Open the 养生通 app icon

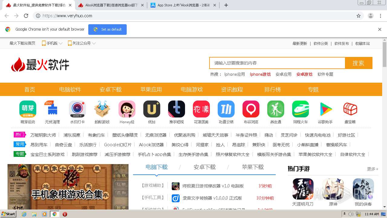[276, 109]
